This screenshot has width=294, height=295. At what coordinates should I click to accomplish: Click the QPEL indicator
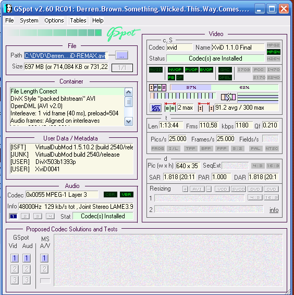[x=225, y=77]
